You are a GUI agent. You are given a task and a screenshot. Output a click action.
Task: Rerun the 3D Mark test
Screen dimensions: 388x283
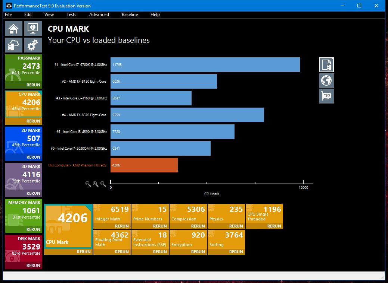(x=24, y=193)
